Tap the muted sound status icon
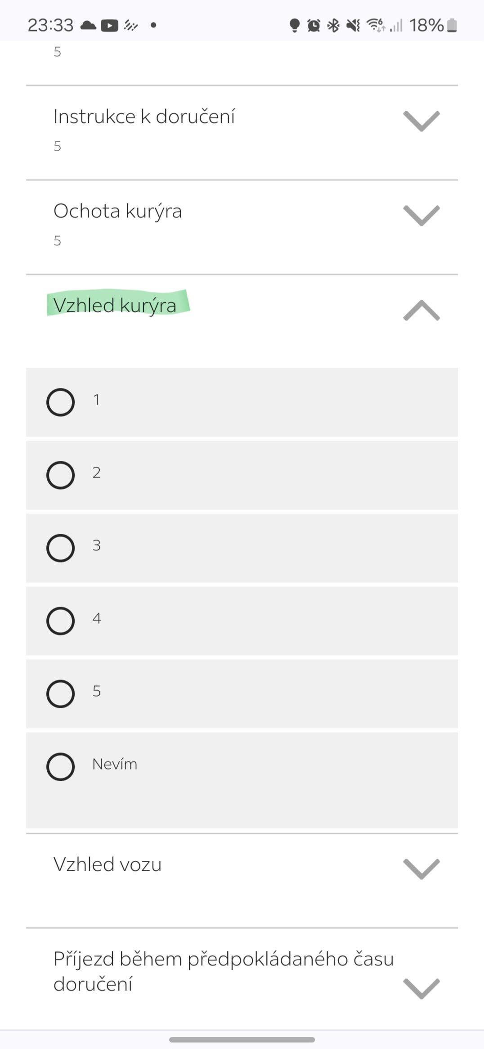The image size is (484, 1049). click(353, 26)
